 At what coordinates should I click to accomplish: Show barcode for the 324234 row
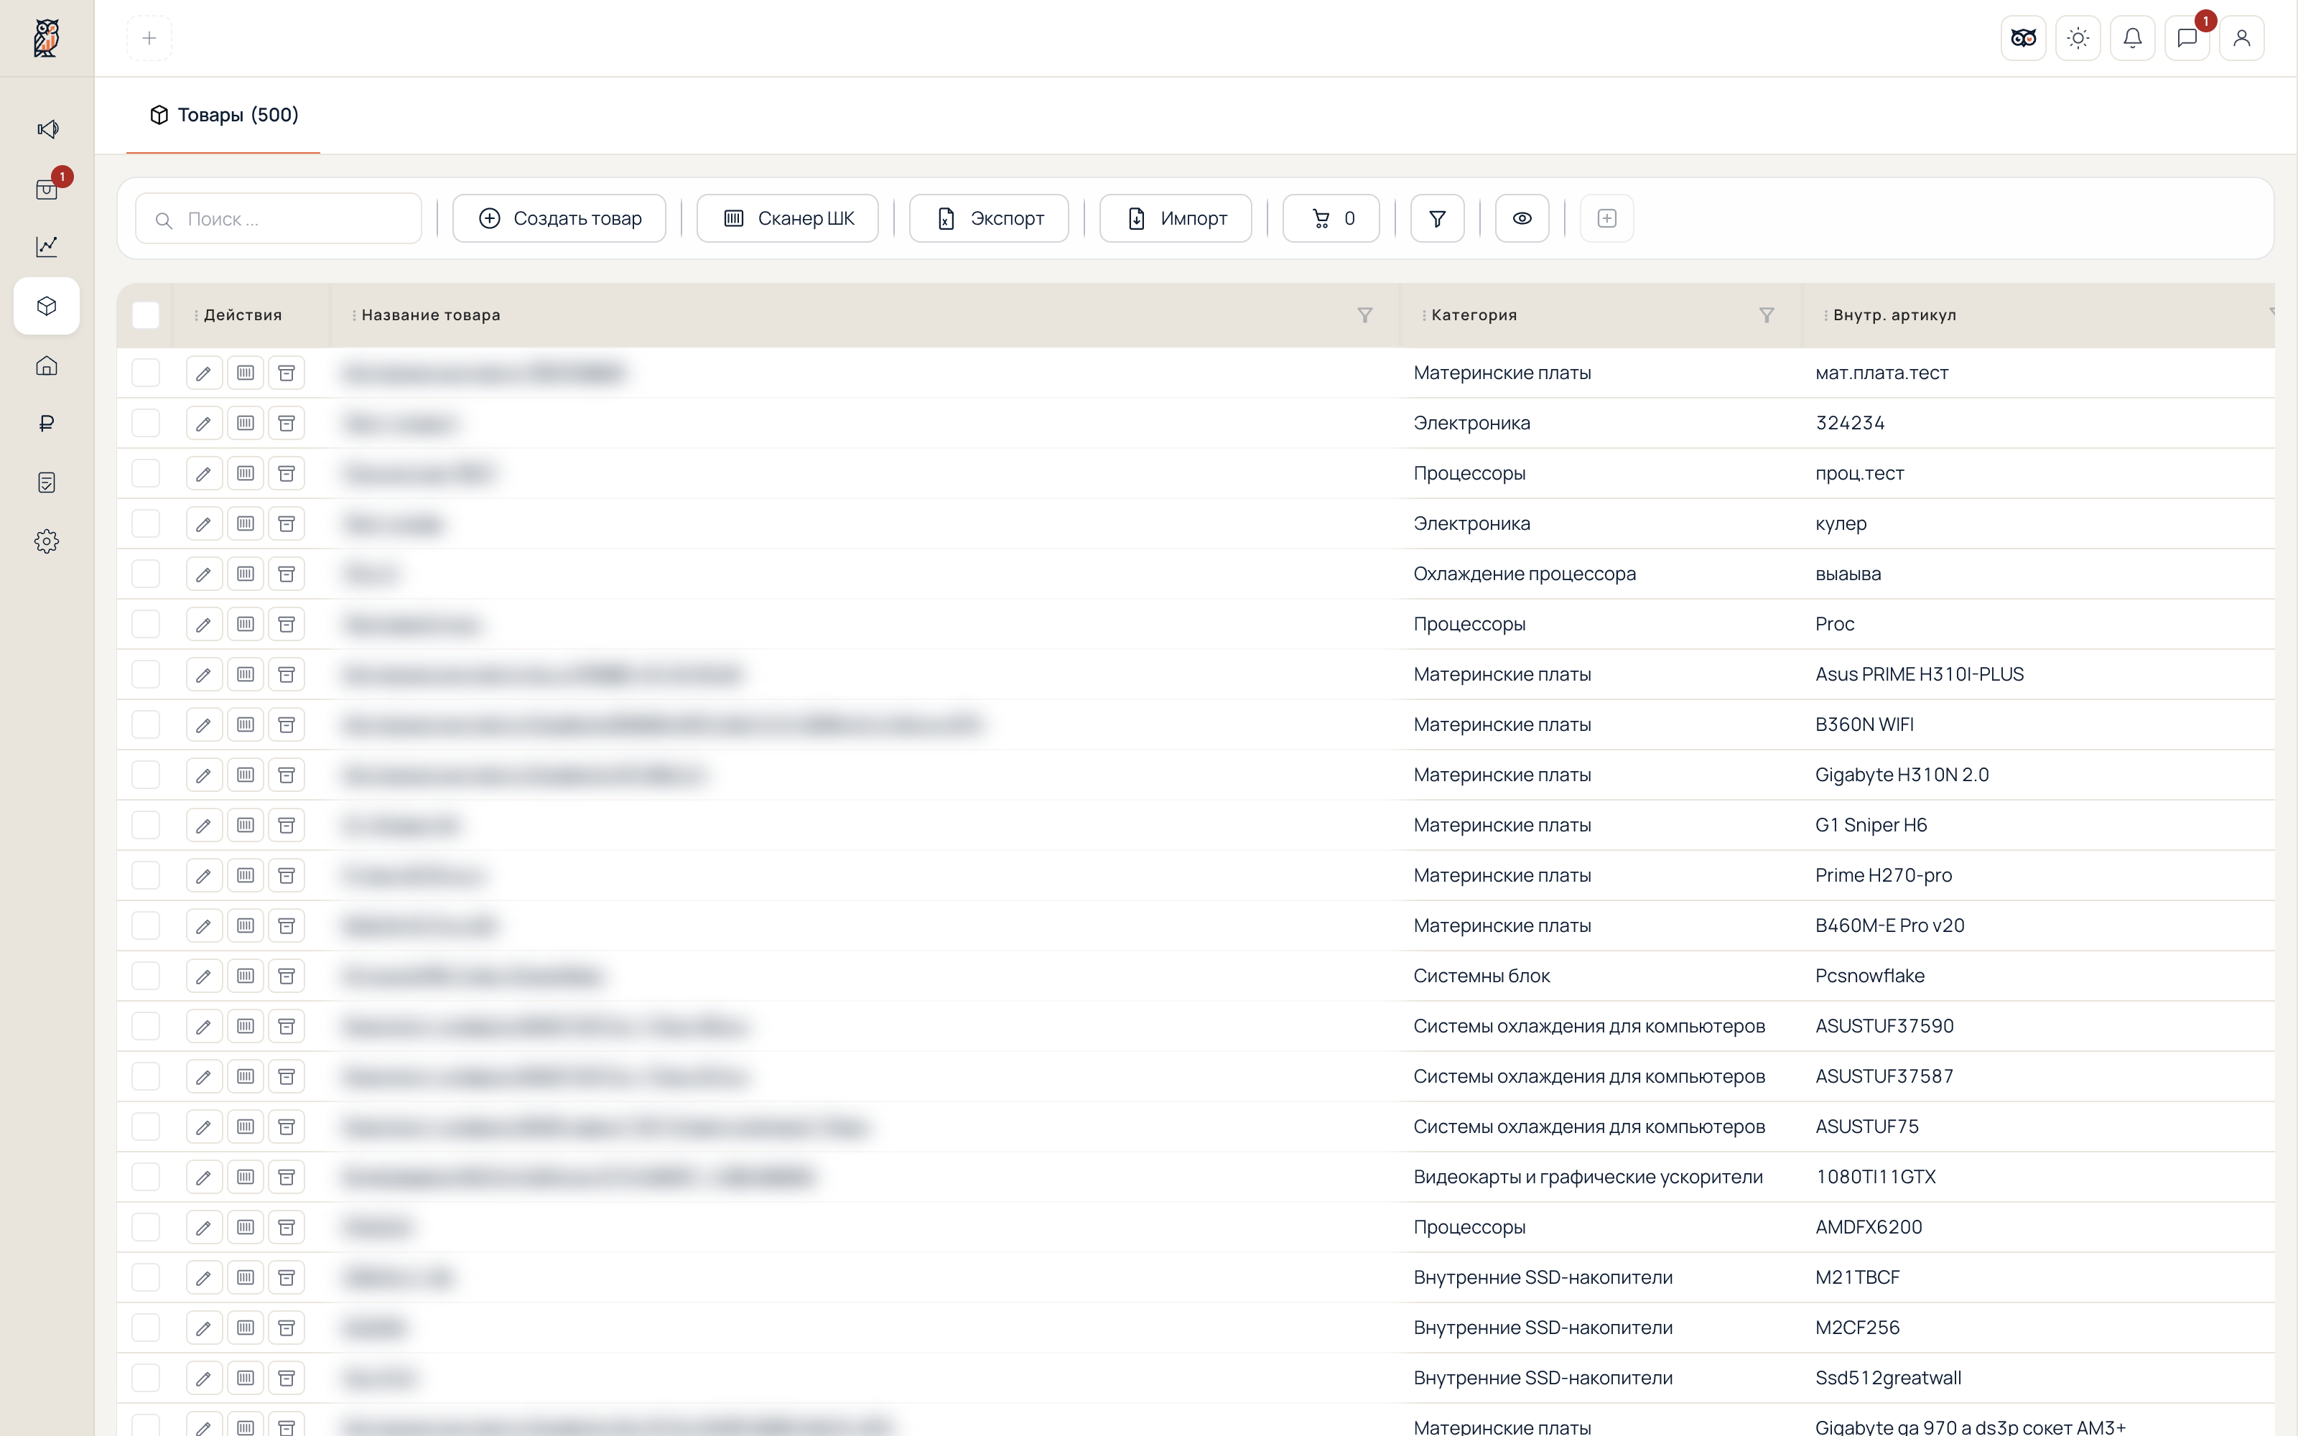pyautogui.click(x=246, y=424)
